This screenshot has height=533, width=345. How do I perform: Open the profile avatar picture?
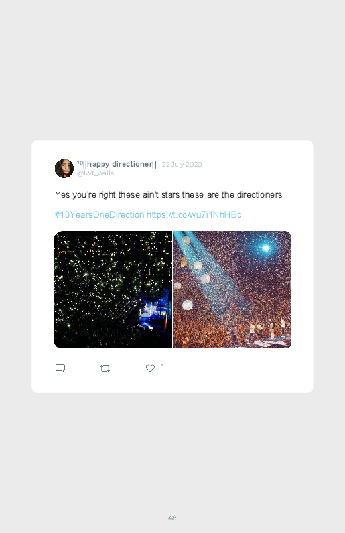[64, 168]
